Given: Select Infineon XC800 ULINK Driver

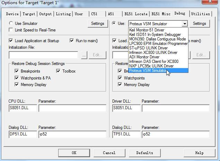Looking at the screenshot, I should 158,53.
